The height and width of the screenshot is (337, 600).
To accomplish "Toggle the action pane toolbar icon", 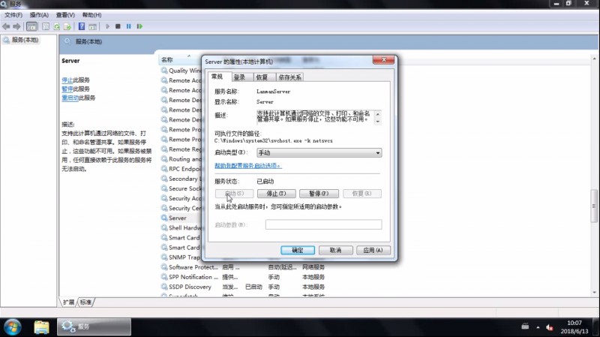I will (92, 26).
